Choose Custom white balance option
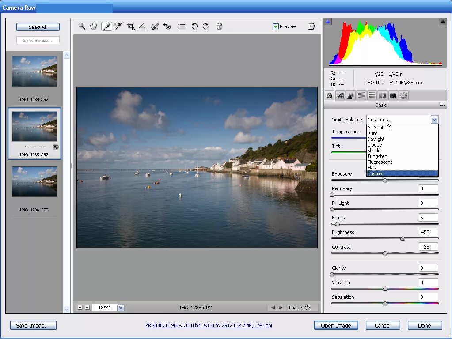 403,173
